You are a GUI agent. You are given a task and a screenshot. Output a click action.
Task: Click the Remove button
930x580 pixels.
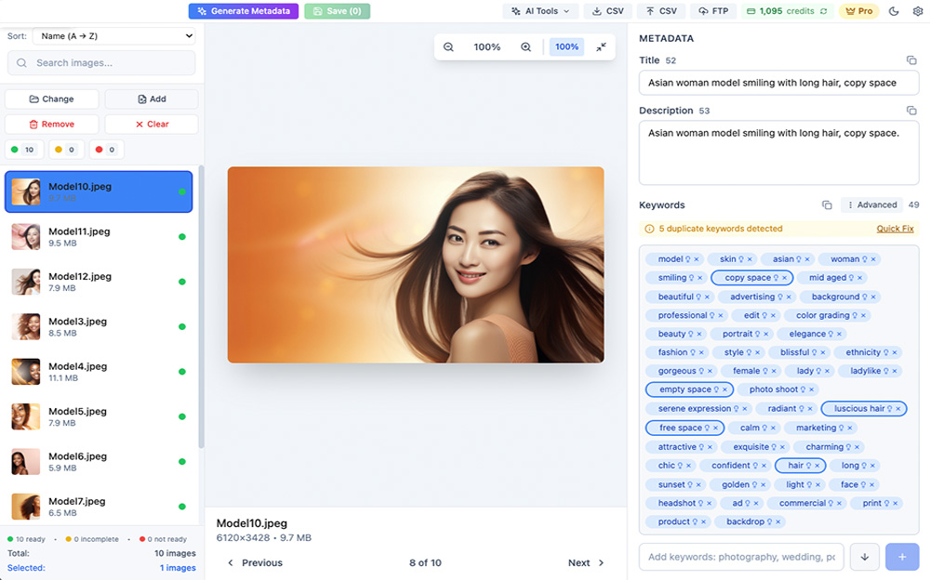tap(51, 124)
